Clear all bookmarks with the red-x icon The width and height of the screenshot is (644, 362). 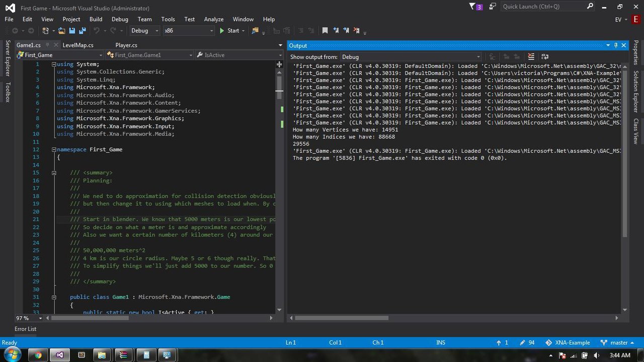[357, 31]
